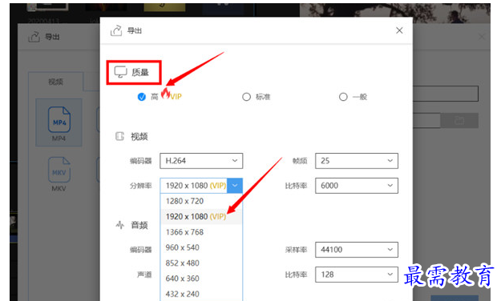Choose 640 x 360 resolution
Image resolution: width=501 pixels, height=301 pixels.
201,279
